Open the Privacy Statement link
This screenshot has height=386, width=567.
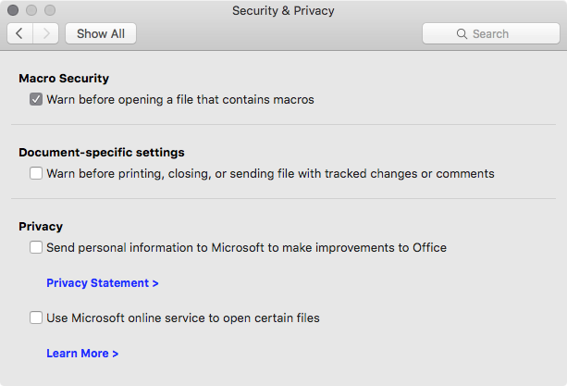tap(103, 282)
